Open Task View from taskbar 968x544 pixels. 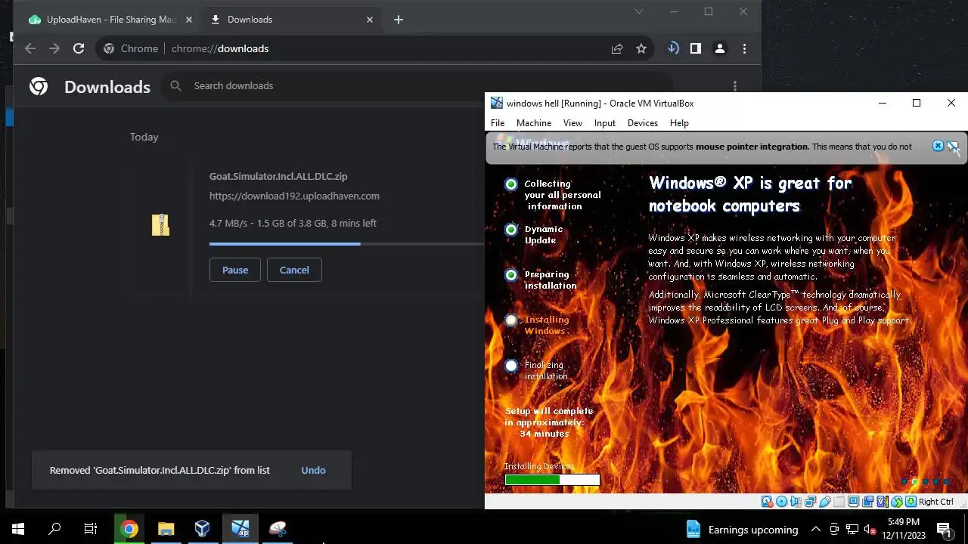click(x=91, y=529)
